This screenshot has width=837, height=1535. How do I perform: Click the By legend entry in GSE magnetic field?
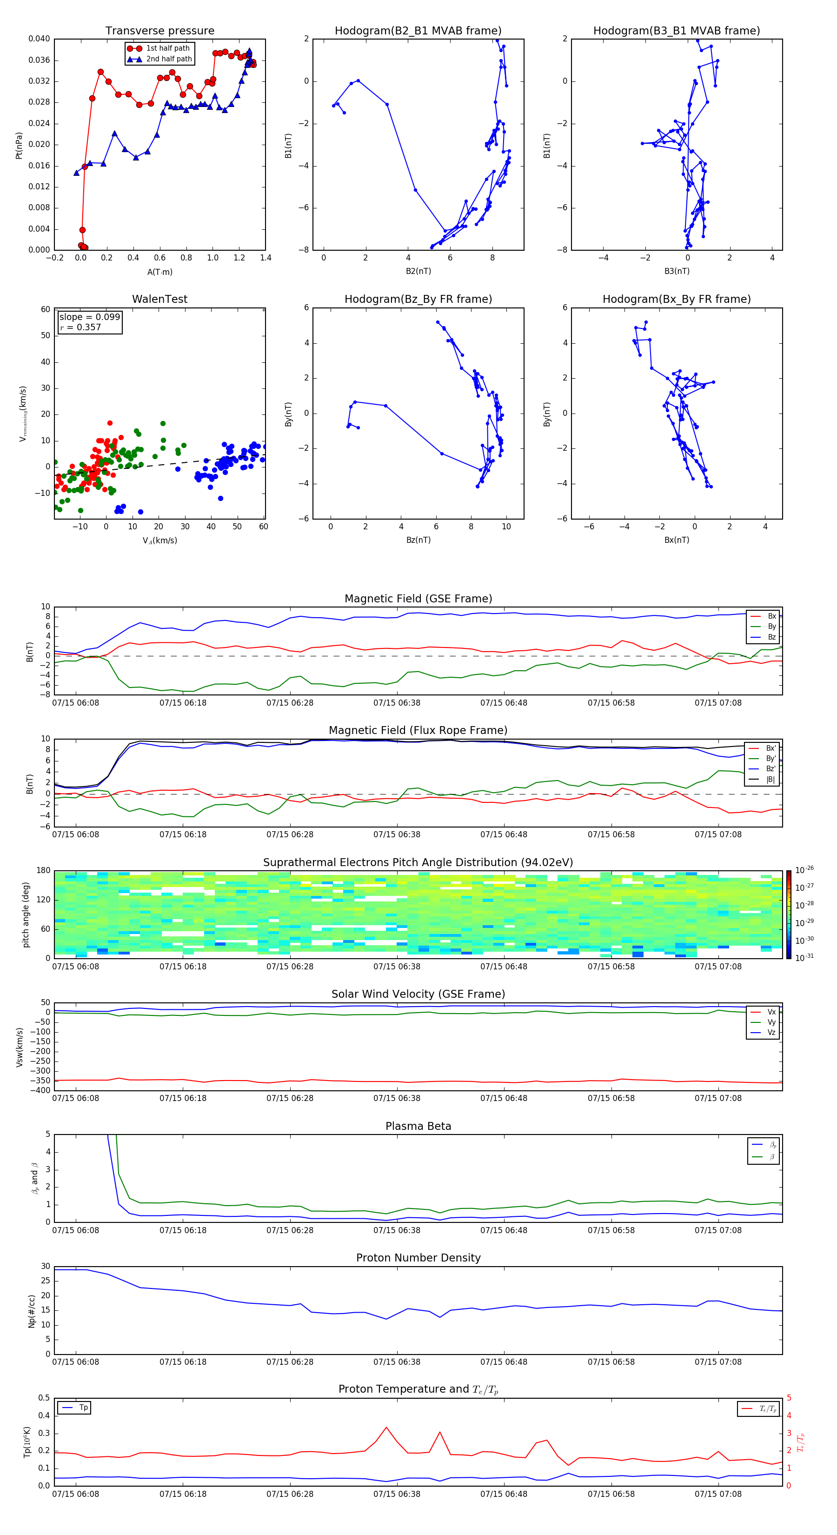point(763,627)
